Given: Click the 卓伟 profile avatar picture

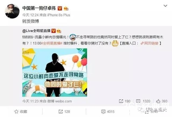Looking at the screenshot, I should (12, 11).
